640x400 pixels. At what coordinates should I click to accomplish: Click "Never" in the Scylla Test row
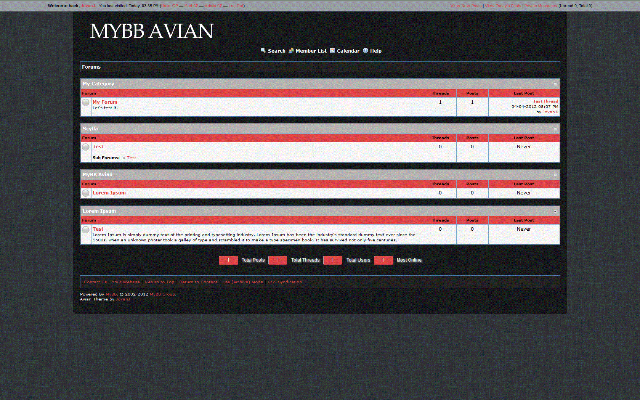(524, 147)
